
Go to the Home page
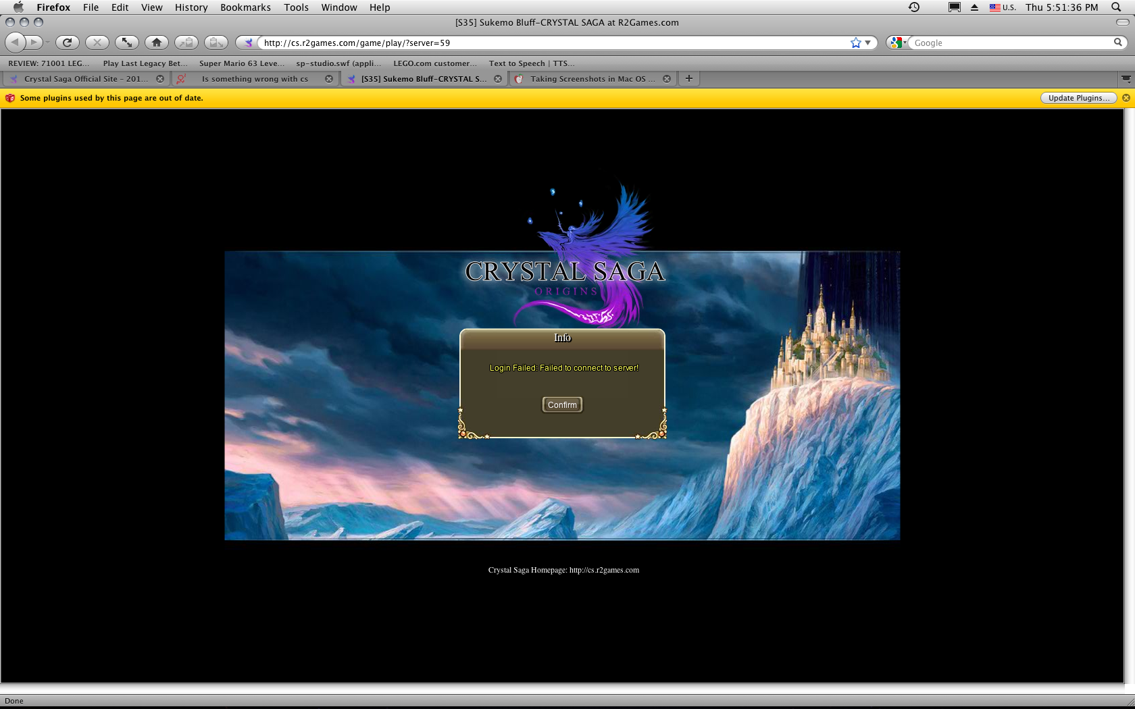tap(156, 43)
